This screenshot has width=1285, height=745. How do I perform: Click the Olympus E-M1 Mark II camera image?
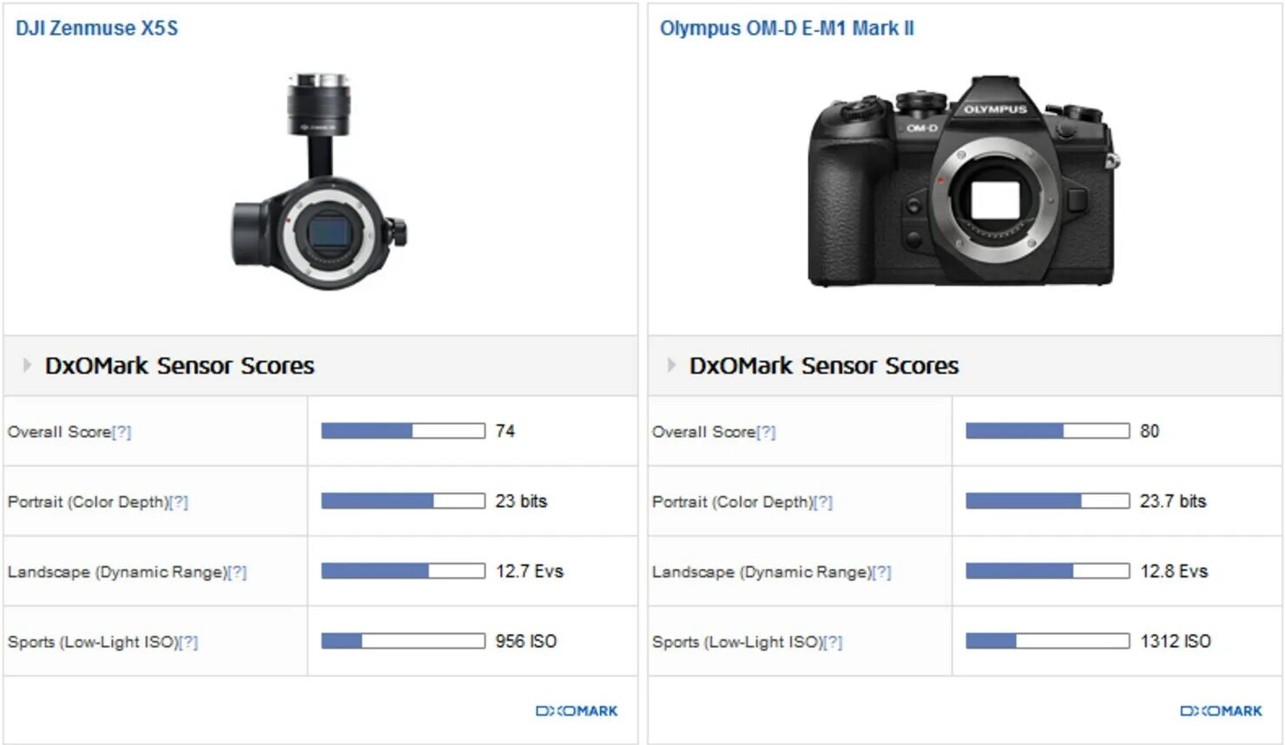tap(963, 181)
